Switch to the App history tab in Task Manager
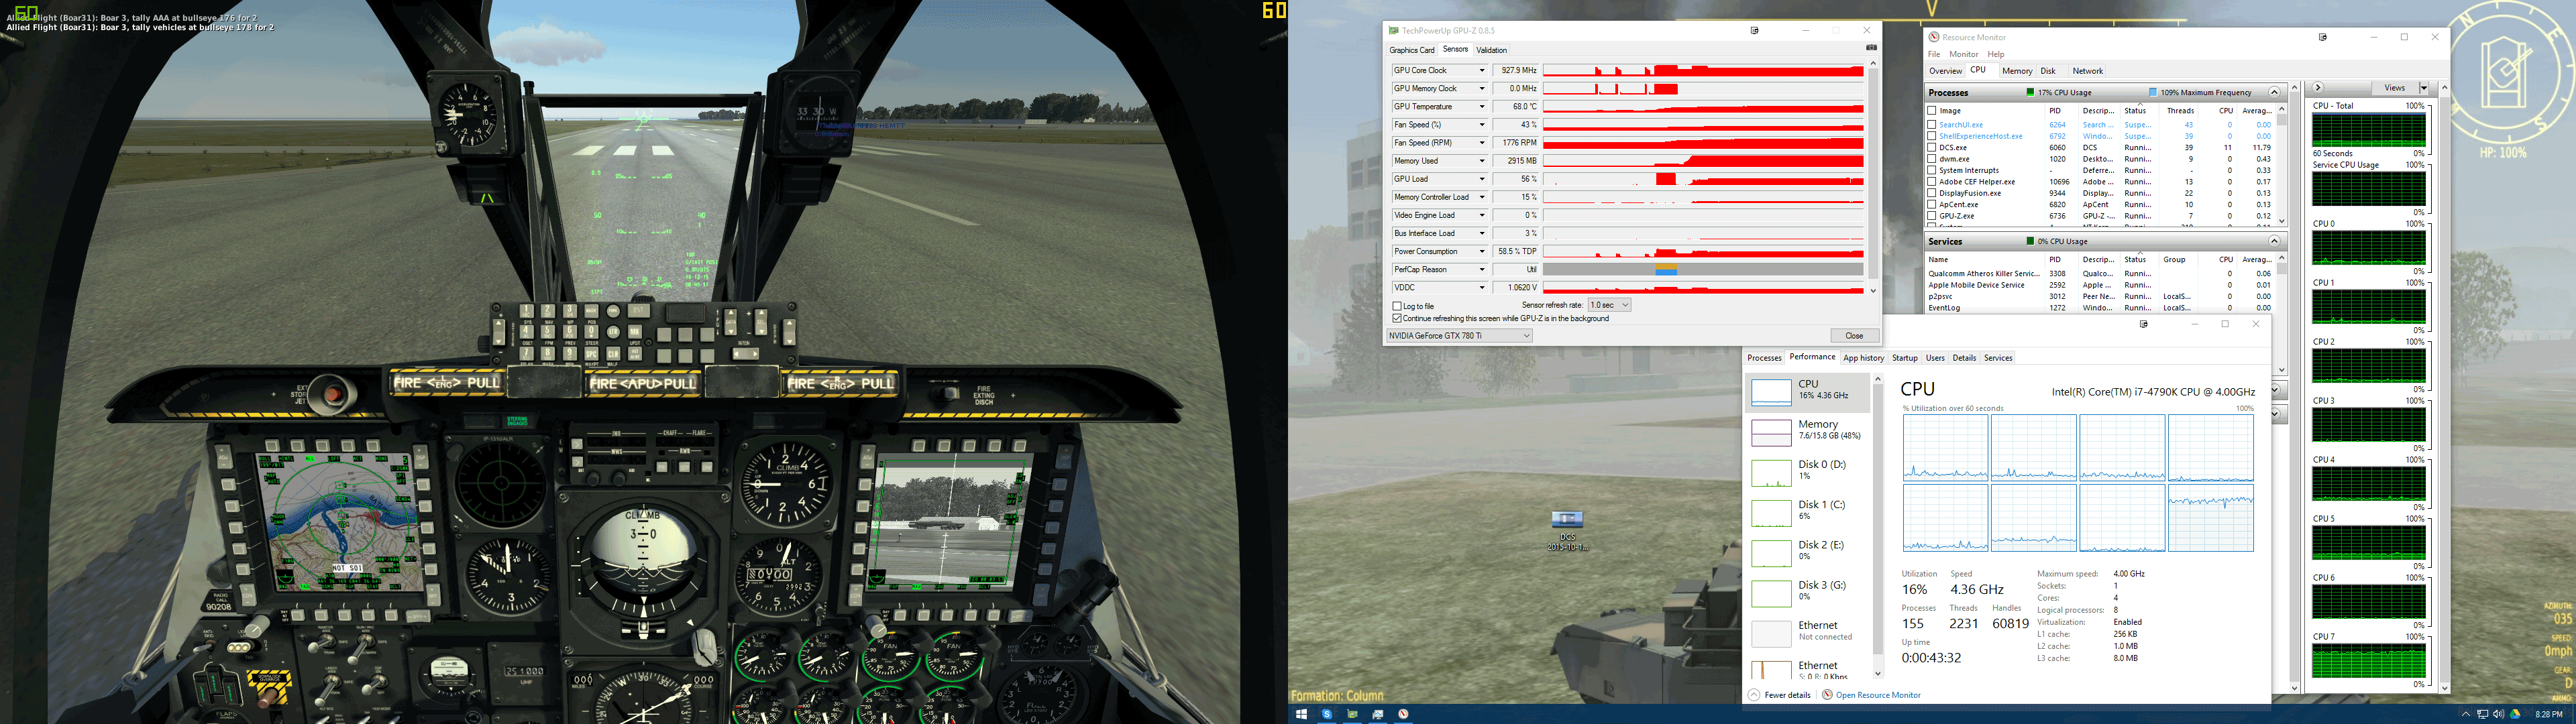2576x724 pixels. point(1863,358)
